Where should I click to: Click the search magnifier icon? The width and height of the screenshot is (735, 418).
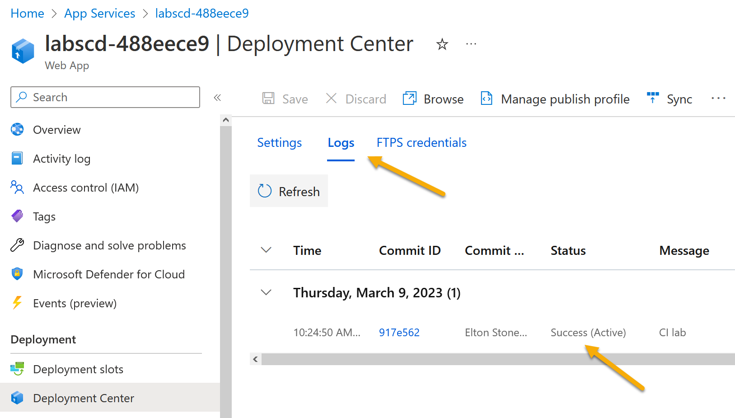(x=22, y=97)
